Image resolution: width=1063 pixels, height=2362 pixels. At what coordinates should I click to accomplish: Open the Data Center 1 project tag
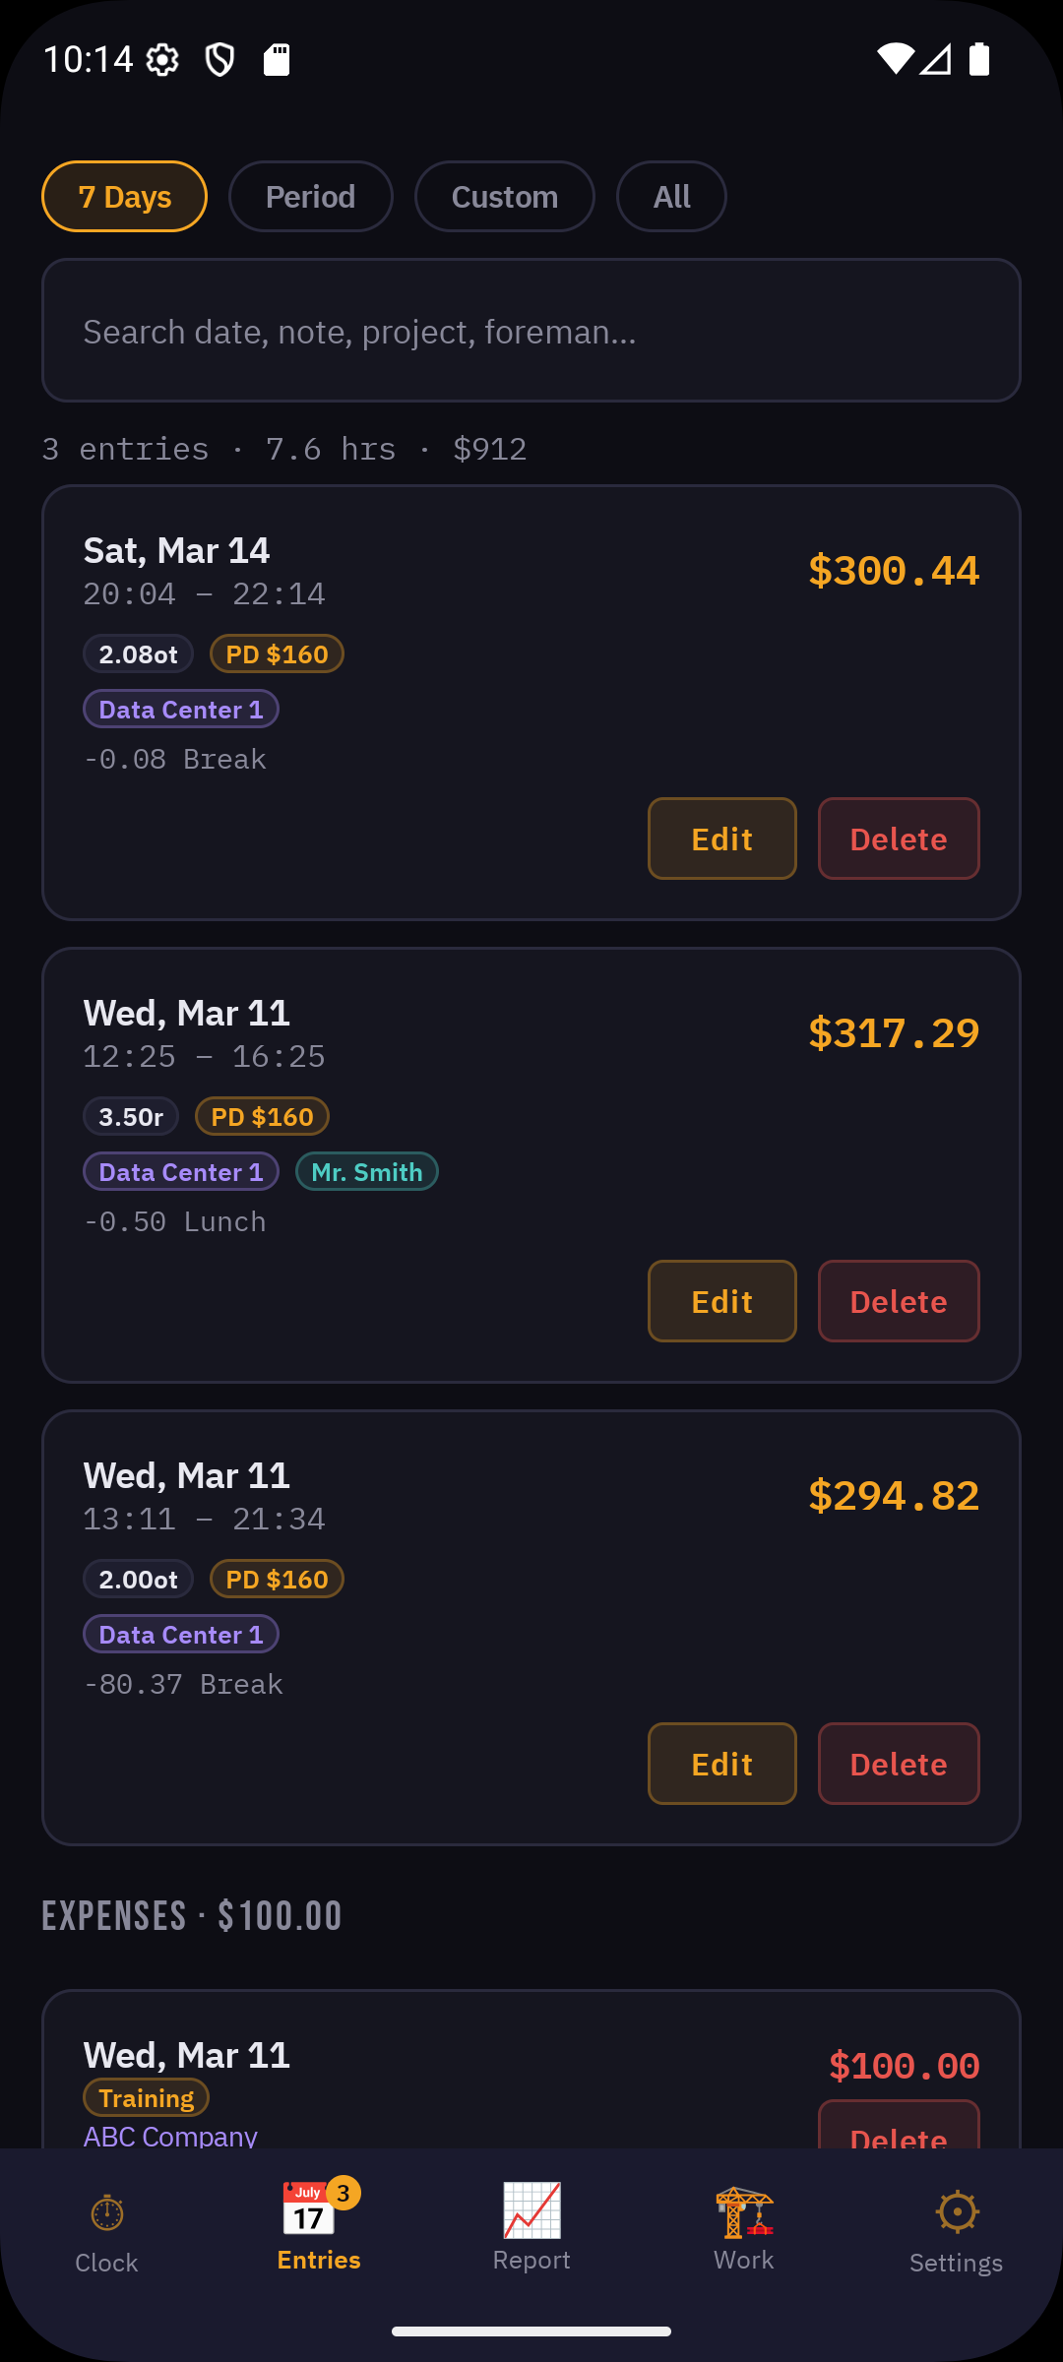(180, 709)
